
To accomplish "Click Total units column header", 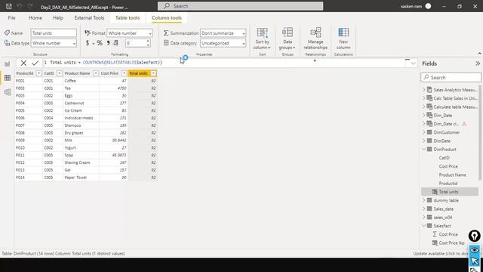I will tap(139, 73).
